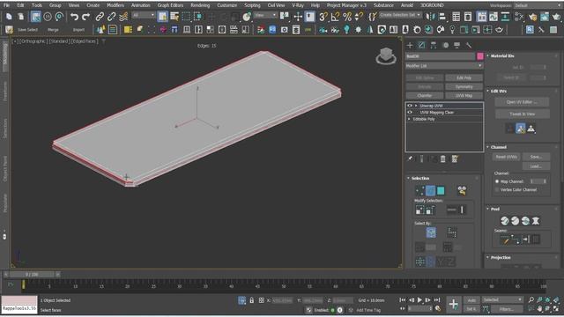Viewport: 564px width, 317px height.
Task: Toggle Edge sub-object selection mode
Action: pyautogui.click(x=430, y=190)
